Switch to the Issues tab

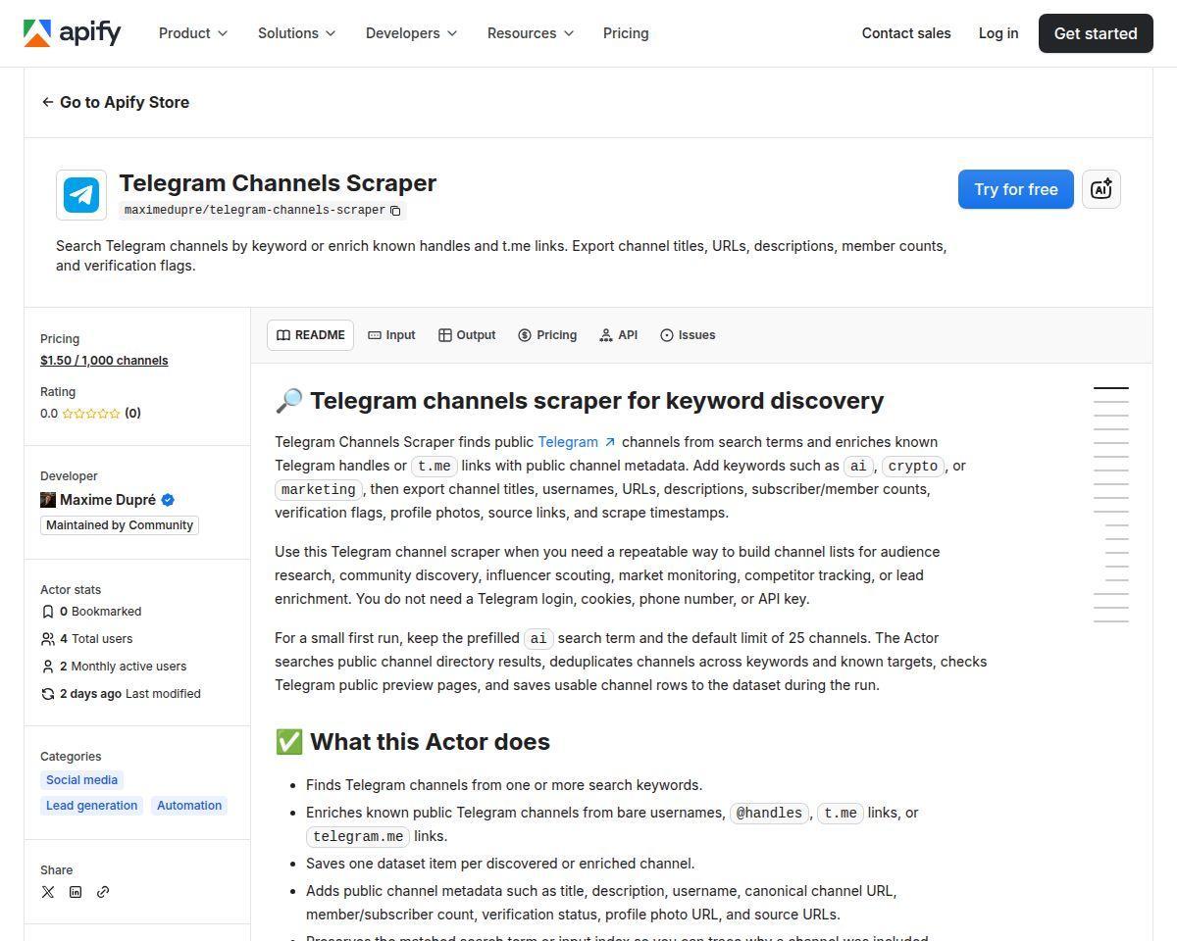click(x=688, y=335)
